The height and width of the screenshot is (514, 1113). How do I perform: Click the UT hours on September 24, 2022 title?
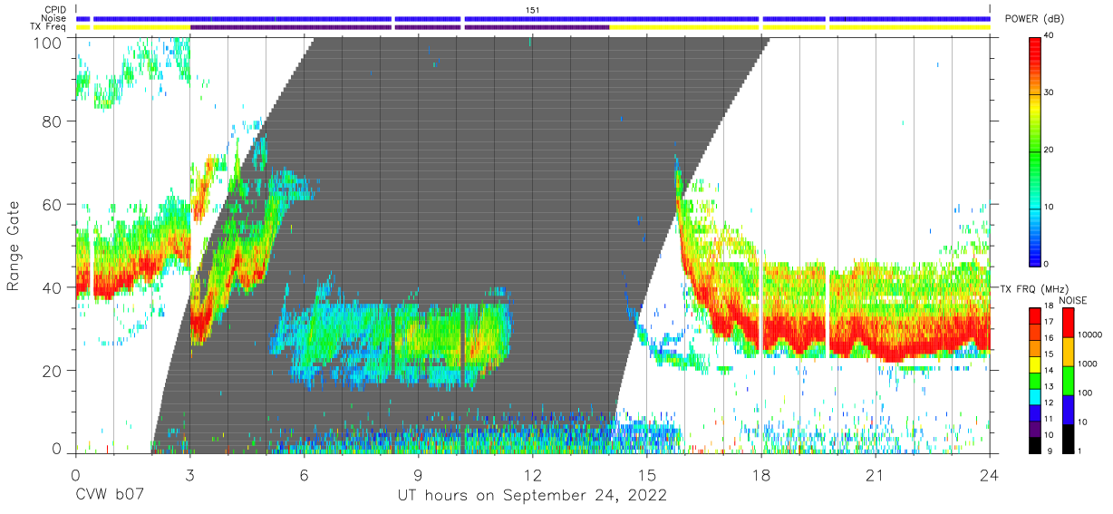click(x=533, y=496)
